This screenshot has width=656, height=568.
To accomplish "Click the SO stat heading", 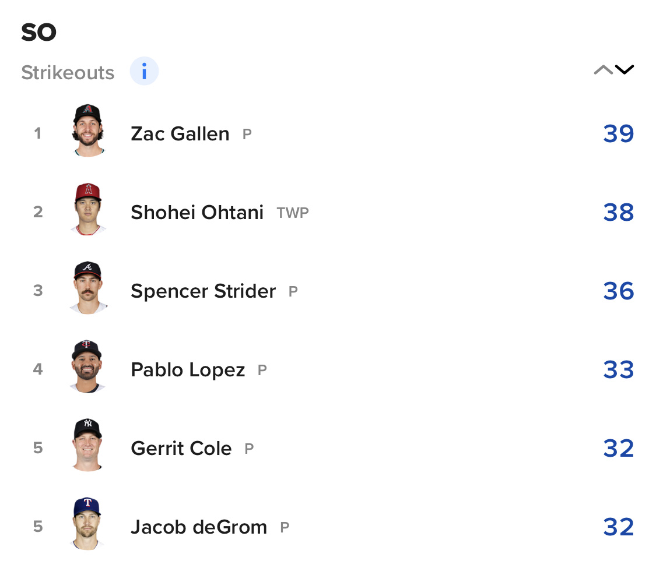I will 39,32.
